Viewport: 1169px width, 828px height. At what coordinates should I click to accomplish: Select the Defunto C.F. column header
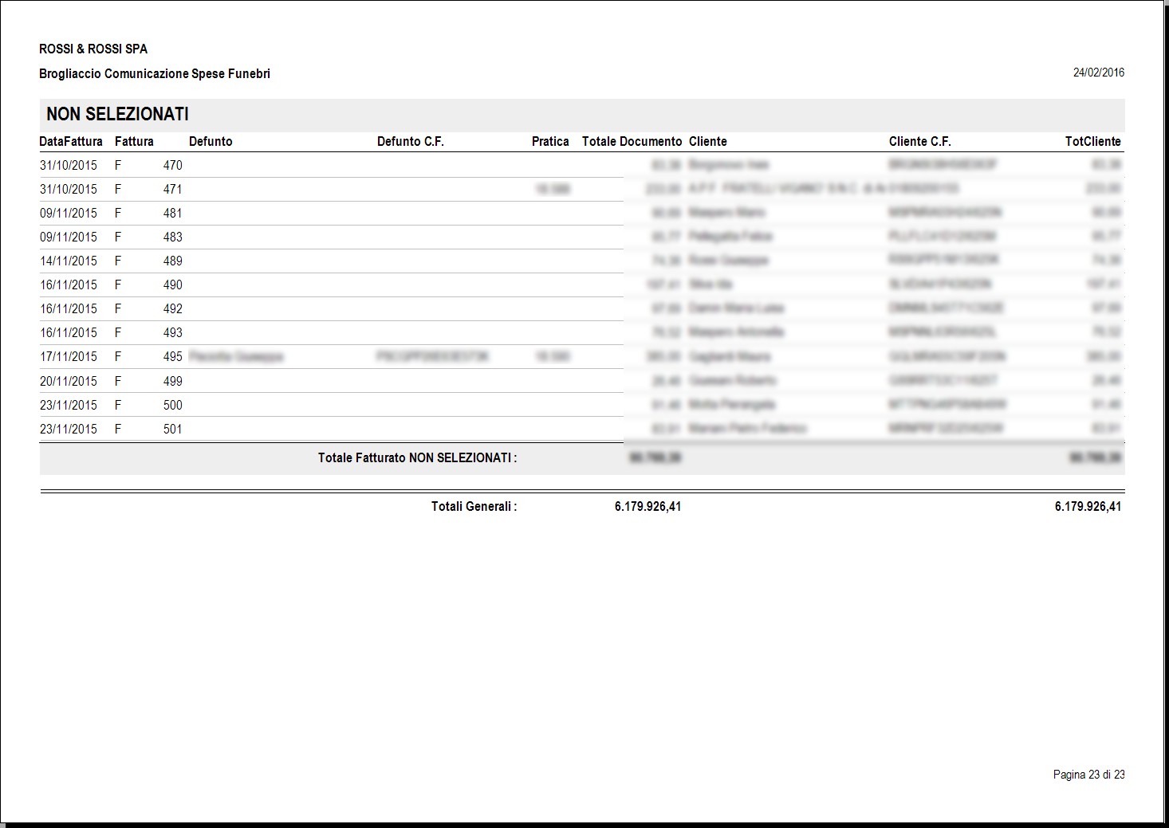410,141
